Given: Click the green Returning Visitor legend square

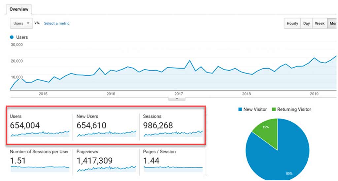Looking at the screenshot, I should 274,109.
